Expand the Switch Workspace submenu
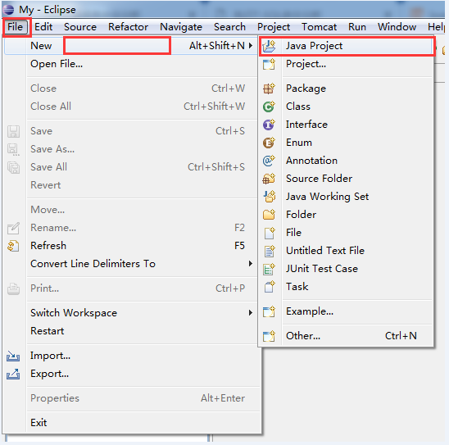This screenshot has width=449, height=445. [251, 313]
